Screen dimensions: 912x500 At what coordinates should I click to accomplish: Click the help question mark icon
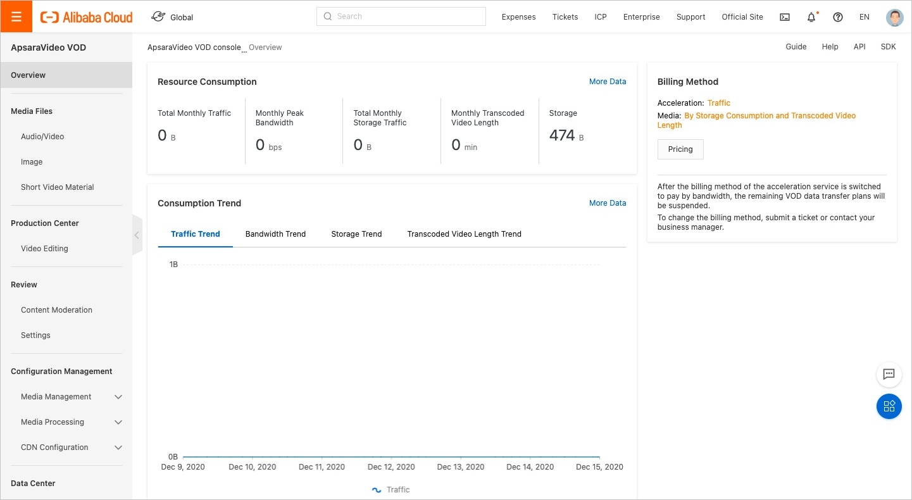pyautogui.click(x=838, y=17)
